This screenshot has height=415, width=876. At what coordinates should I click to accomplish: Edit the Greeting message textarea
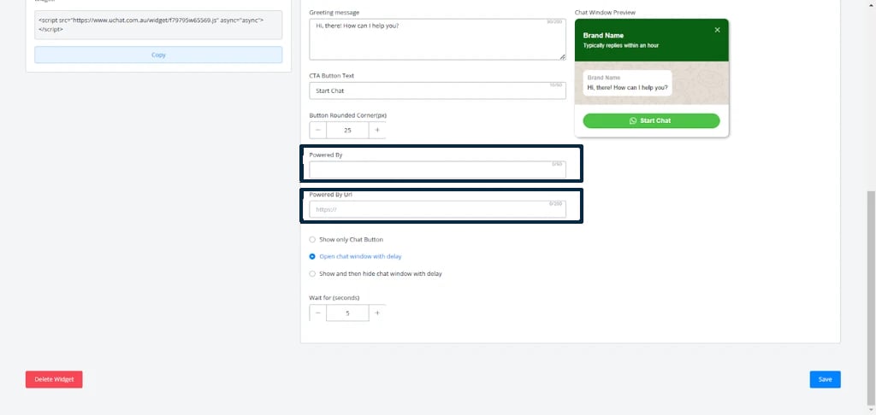click(437, 39)
